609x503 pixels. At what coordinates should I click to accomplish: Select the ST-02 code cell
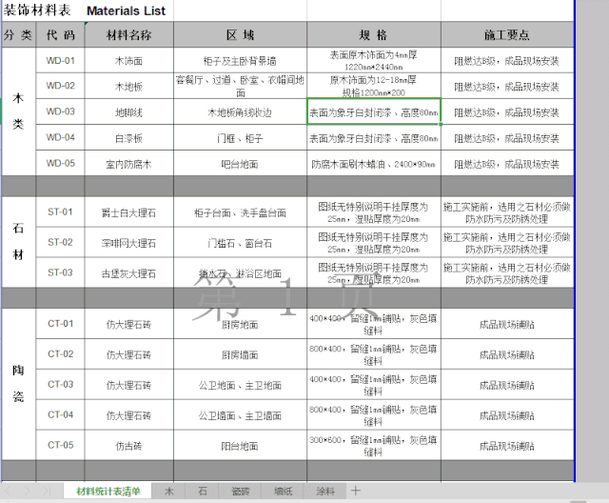60,243
